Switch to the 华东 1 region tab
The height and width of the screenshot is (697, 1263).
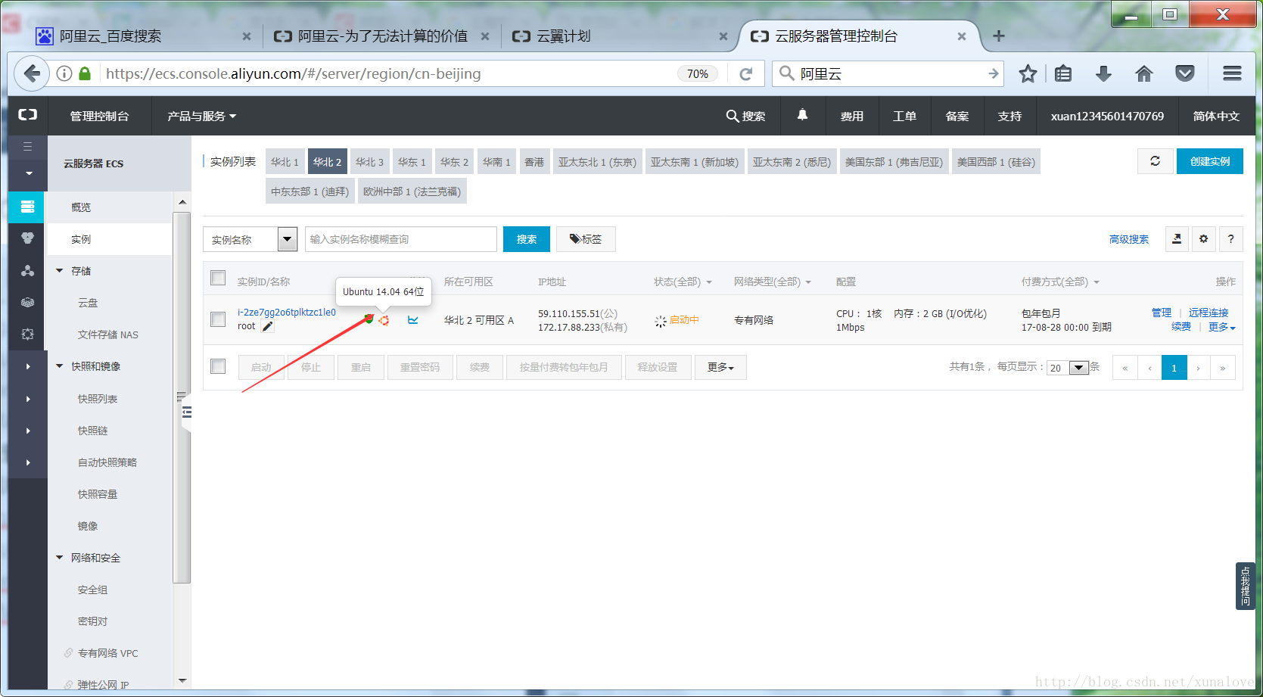412,162
